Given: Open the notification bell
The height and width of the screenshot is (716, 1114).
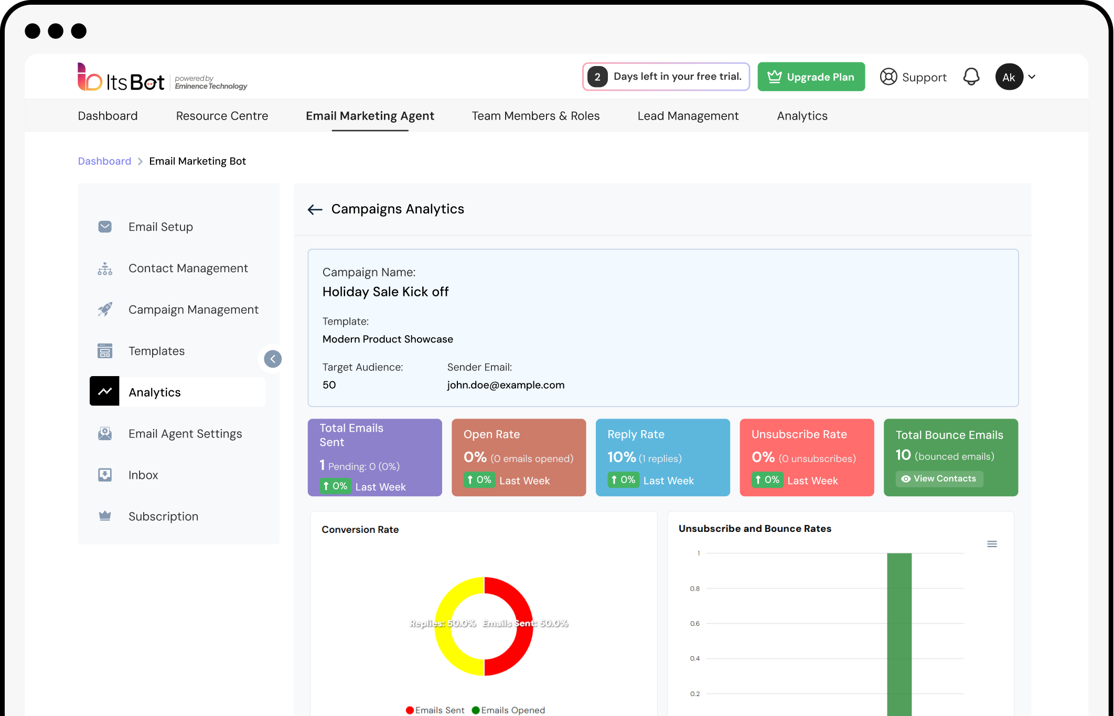Looking at the screenshot, I should 971,77.
